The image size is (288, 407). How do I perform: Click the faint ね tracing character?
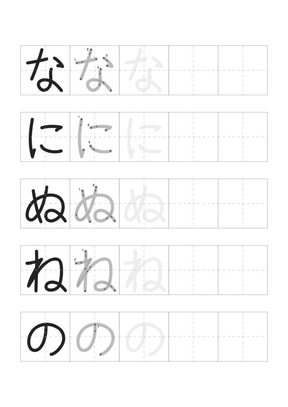pos(145,271)
